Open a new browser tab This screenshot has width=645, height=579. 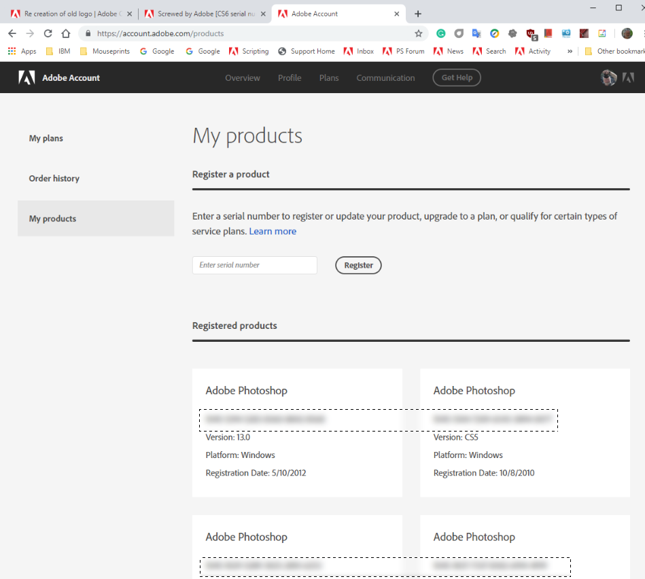[418, 14]
